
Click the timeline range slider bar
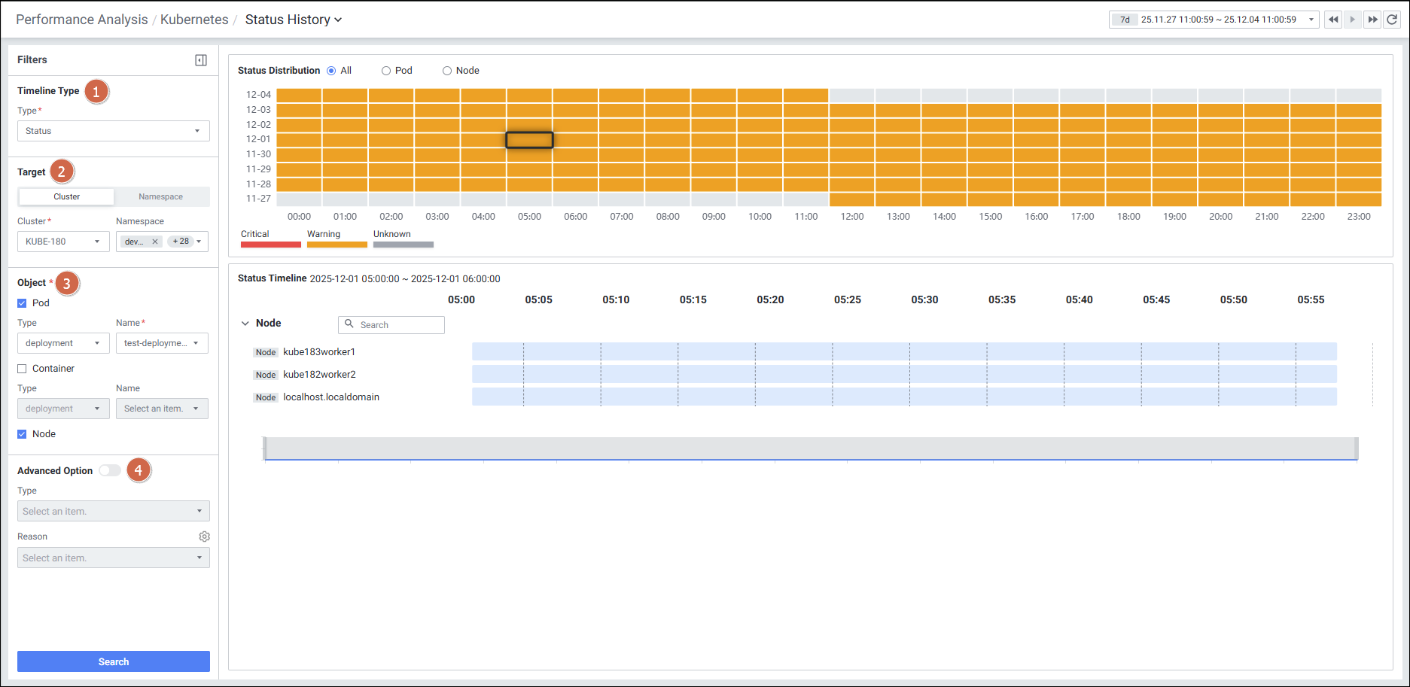tap(811, 448)
